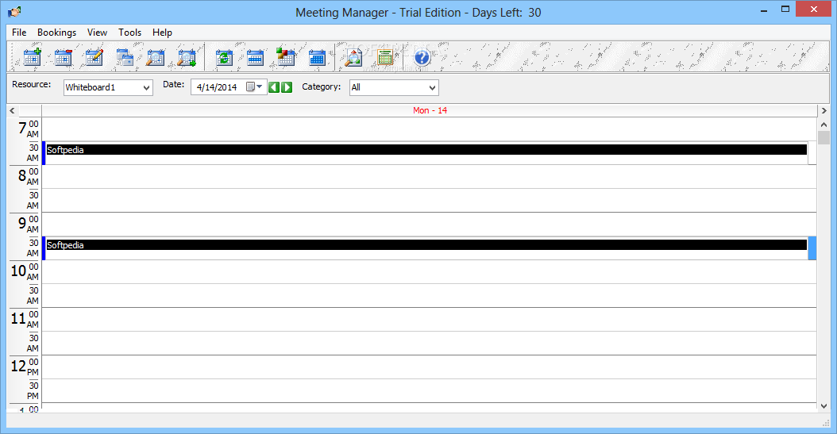Go to next day with green right arrow
837x434 pixels.
click(x=287, y=87)
